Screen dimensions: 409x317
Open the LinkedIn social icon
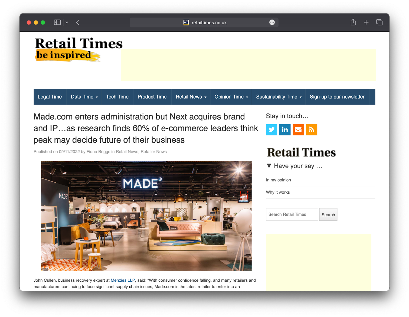[x=285, y=130]
